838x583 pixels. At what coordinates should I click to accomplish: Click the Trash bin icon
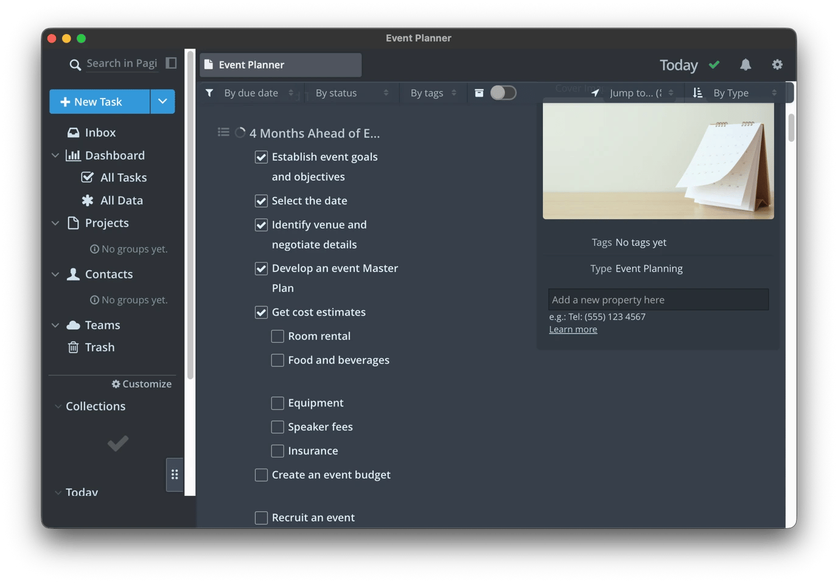(74, 347)
